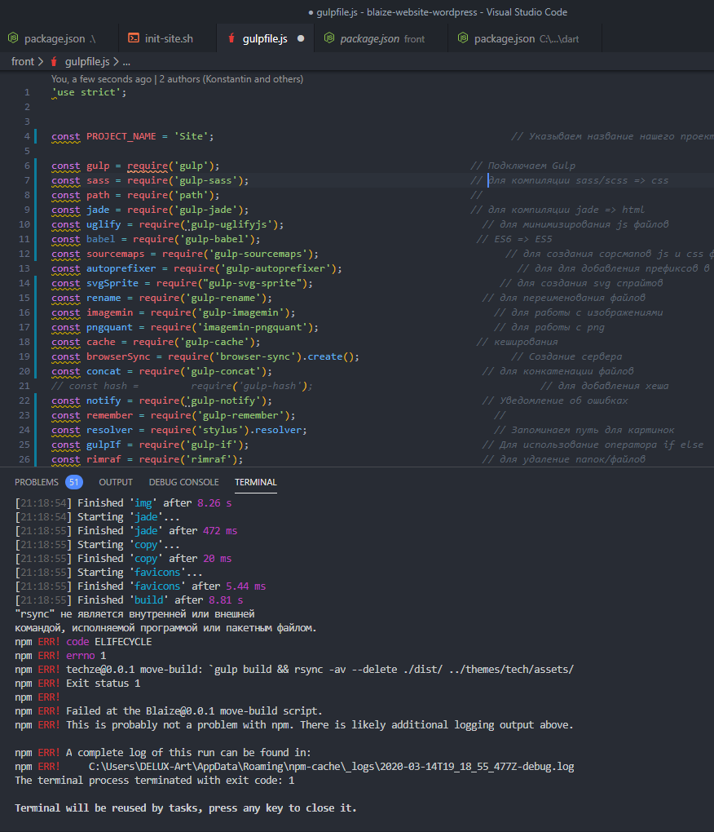This screenshot has width=714, height=832.
Task: Click the Node icon on package.json front tab
Action: pyautogui.click(x=329, y=38)
